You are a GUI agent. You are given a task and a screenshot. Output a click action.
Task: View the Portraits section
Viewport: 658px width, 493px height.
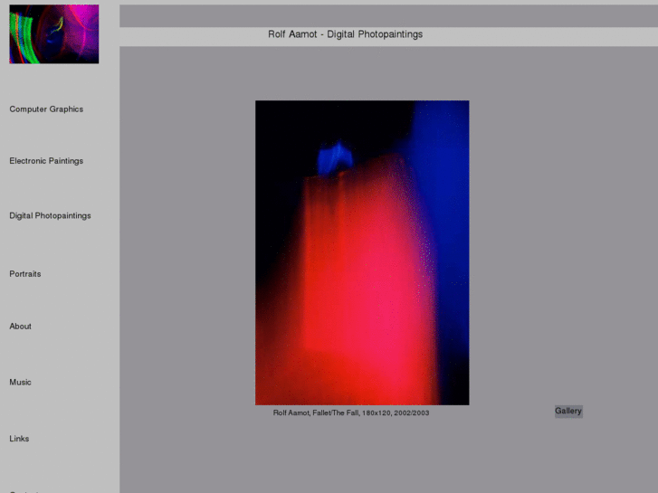(25, 274)
